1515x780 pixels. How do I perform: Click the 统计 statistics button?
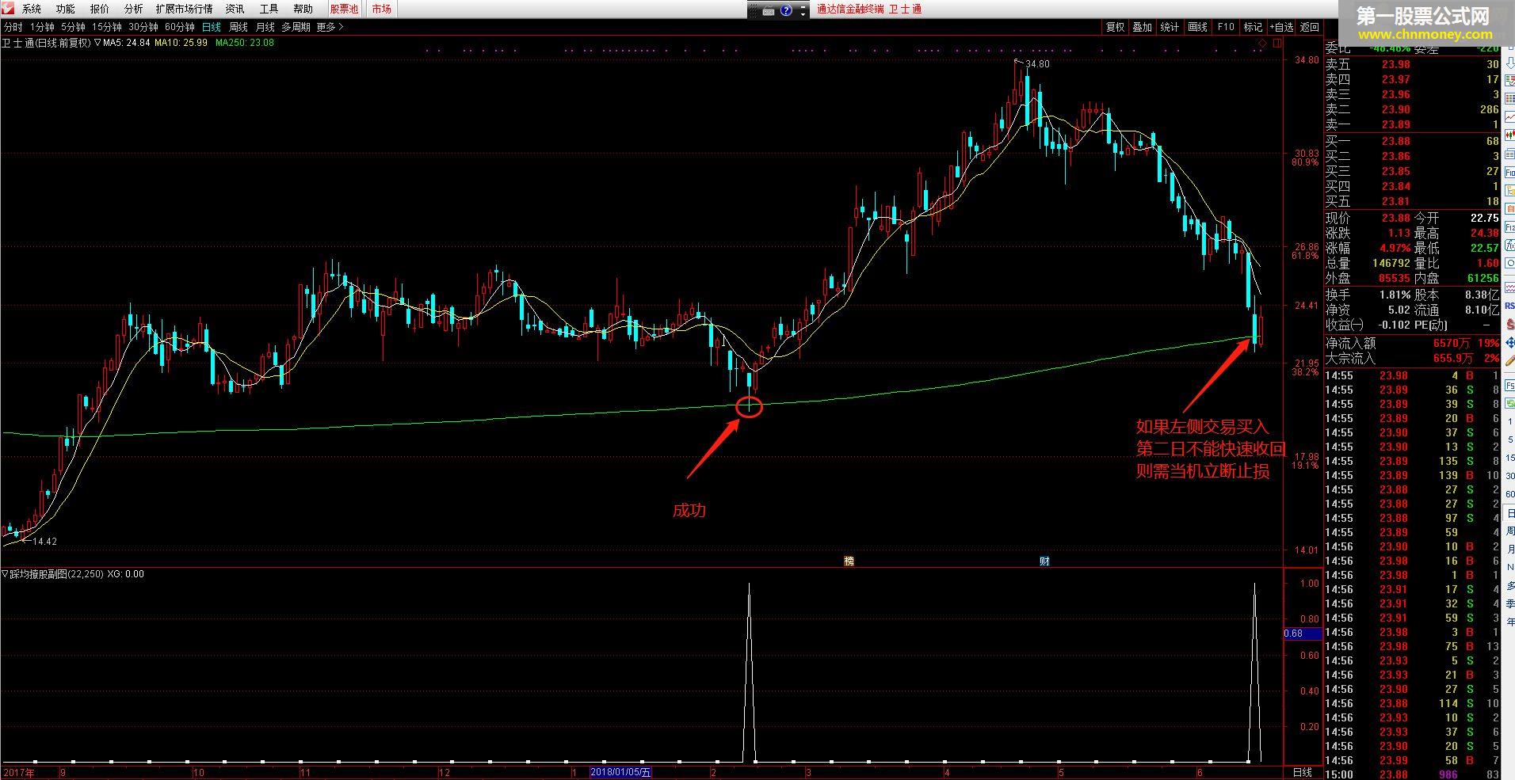pos(1170,27)
